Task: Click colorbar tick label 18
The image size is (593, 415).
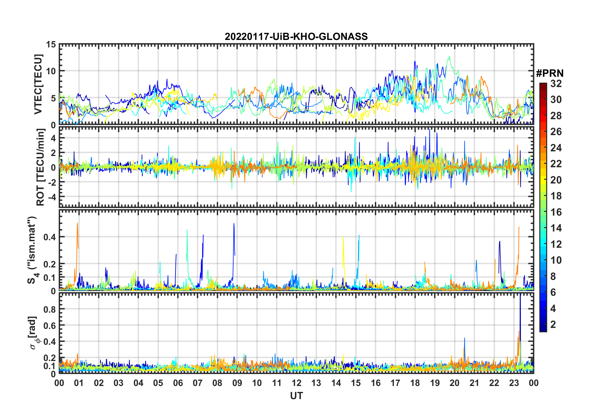Action: (556, 196)
